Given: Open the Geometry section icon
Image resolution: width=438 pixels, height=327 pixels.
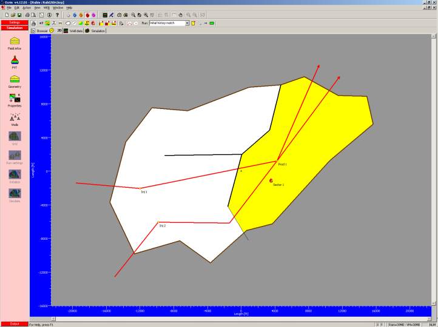Looking at the screenshot, I should pos(15,79).
